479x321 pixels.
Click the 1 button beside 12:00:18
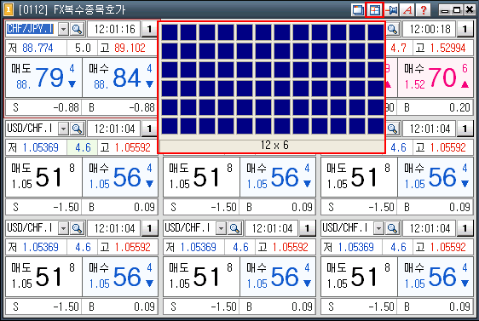465,29
